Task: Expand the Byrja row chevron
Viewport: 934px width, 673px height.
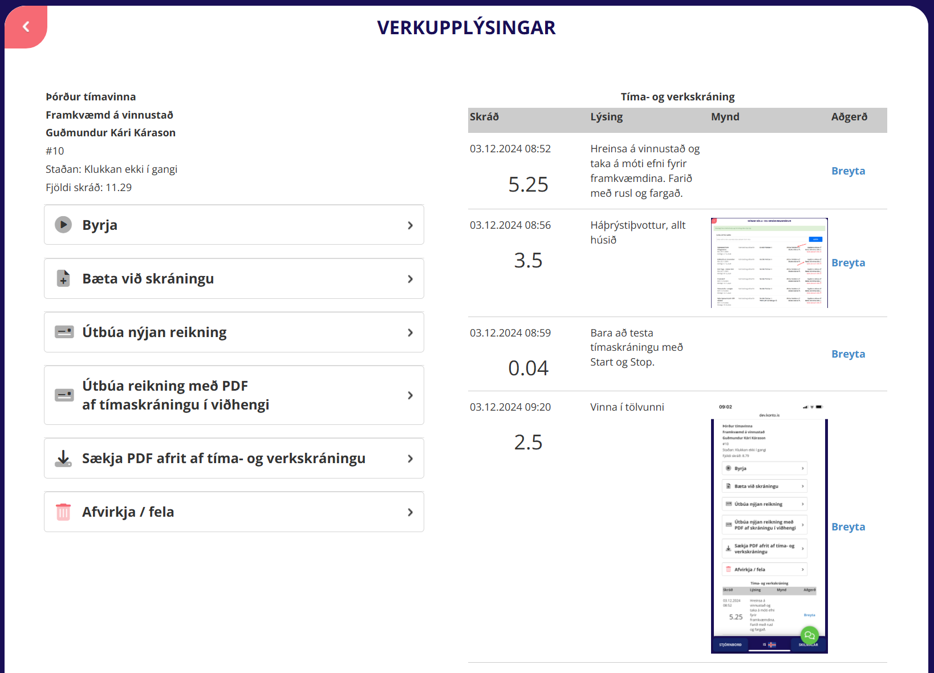Action: (x=410, y=225)
